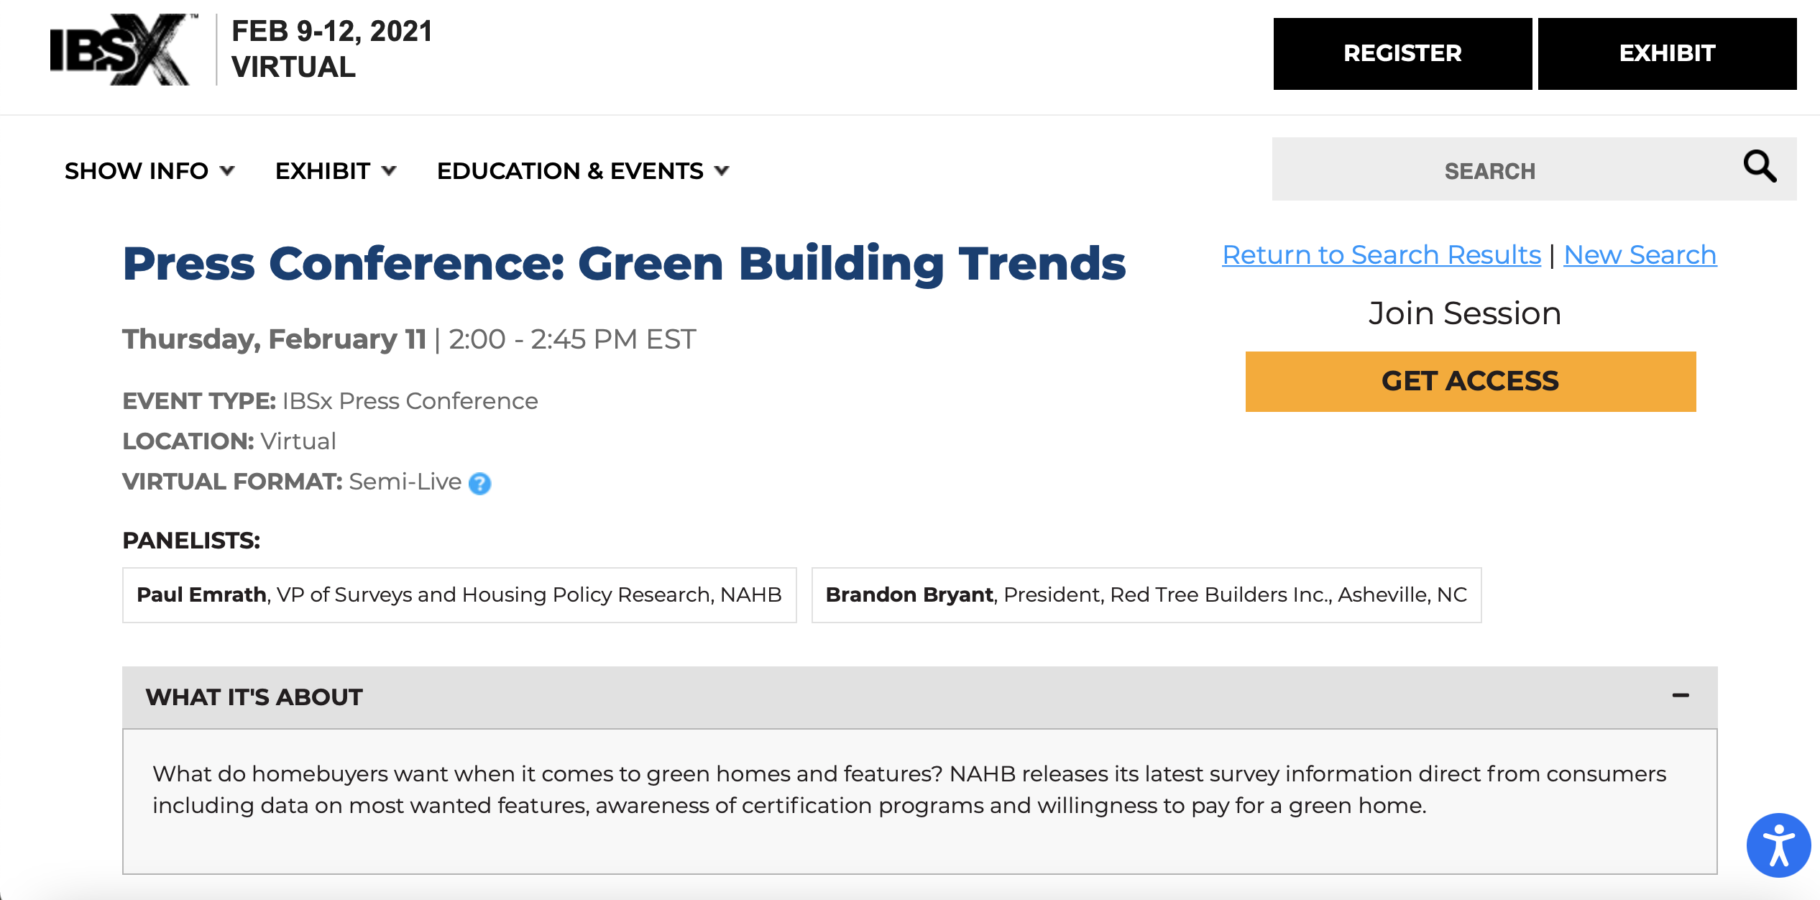Click the search magnifier icon
Viewport: 1820px width, 900px height.
[x=1760, y=167]
